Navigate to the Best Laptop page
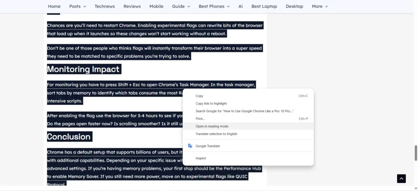Screen dimensions: 418x191 (x=264, y=7)
